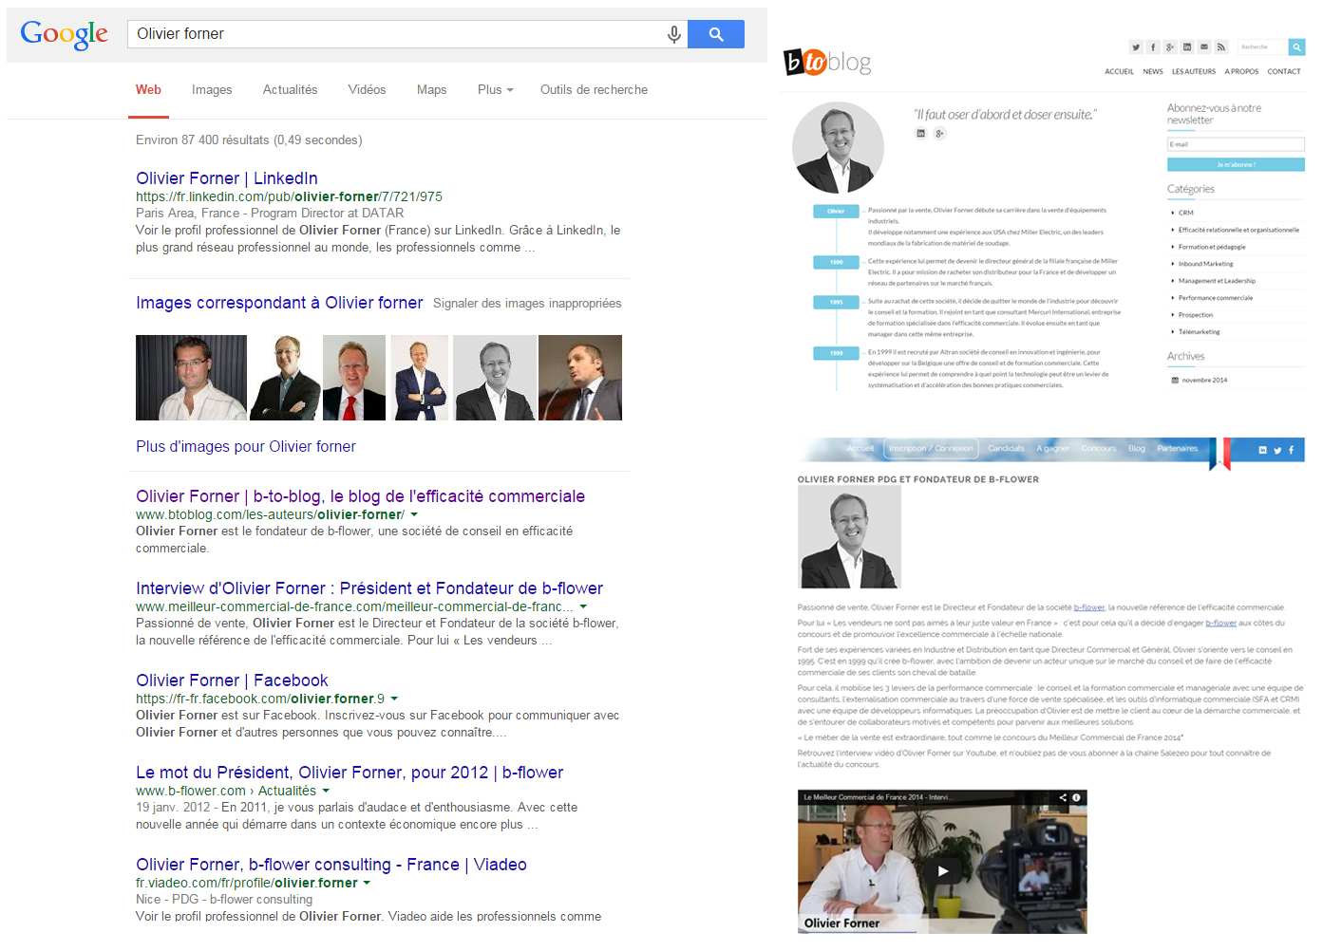Click the blue Google search magnifier button

click(x=716, y=34)
